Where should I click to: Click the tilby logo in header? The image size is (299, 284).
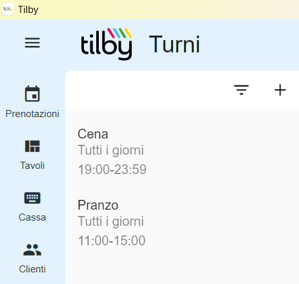(x=107, y=44)
